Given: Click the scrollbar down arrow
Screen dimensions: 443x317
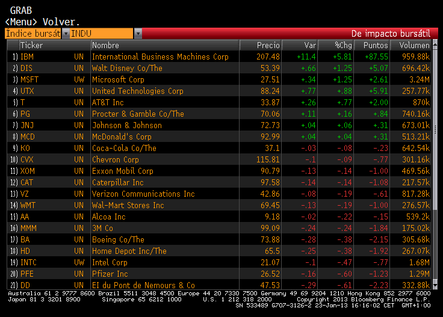Looking at the screenshot, I should [435, 286].
